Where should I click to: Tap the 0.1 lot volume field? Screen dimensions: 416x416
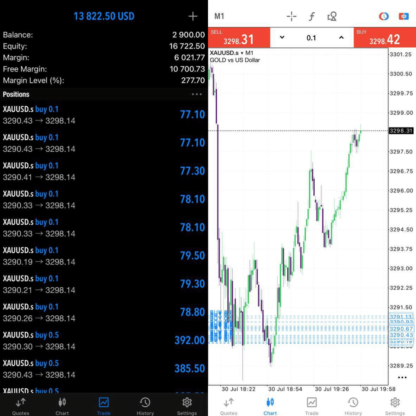point(311,38)
